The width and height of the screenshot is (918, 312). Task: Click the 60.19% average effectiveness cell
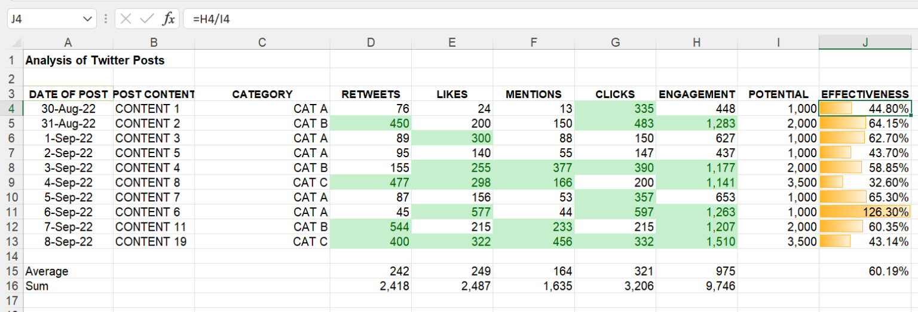click(x=865, y=271)
